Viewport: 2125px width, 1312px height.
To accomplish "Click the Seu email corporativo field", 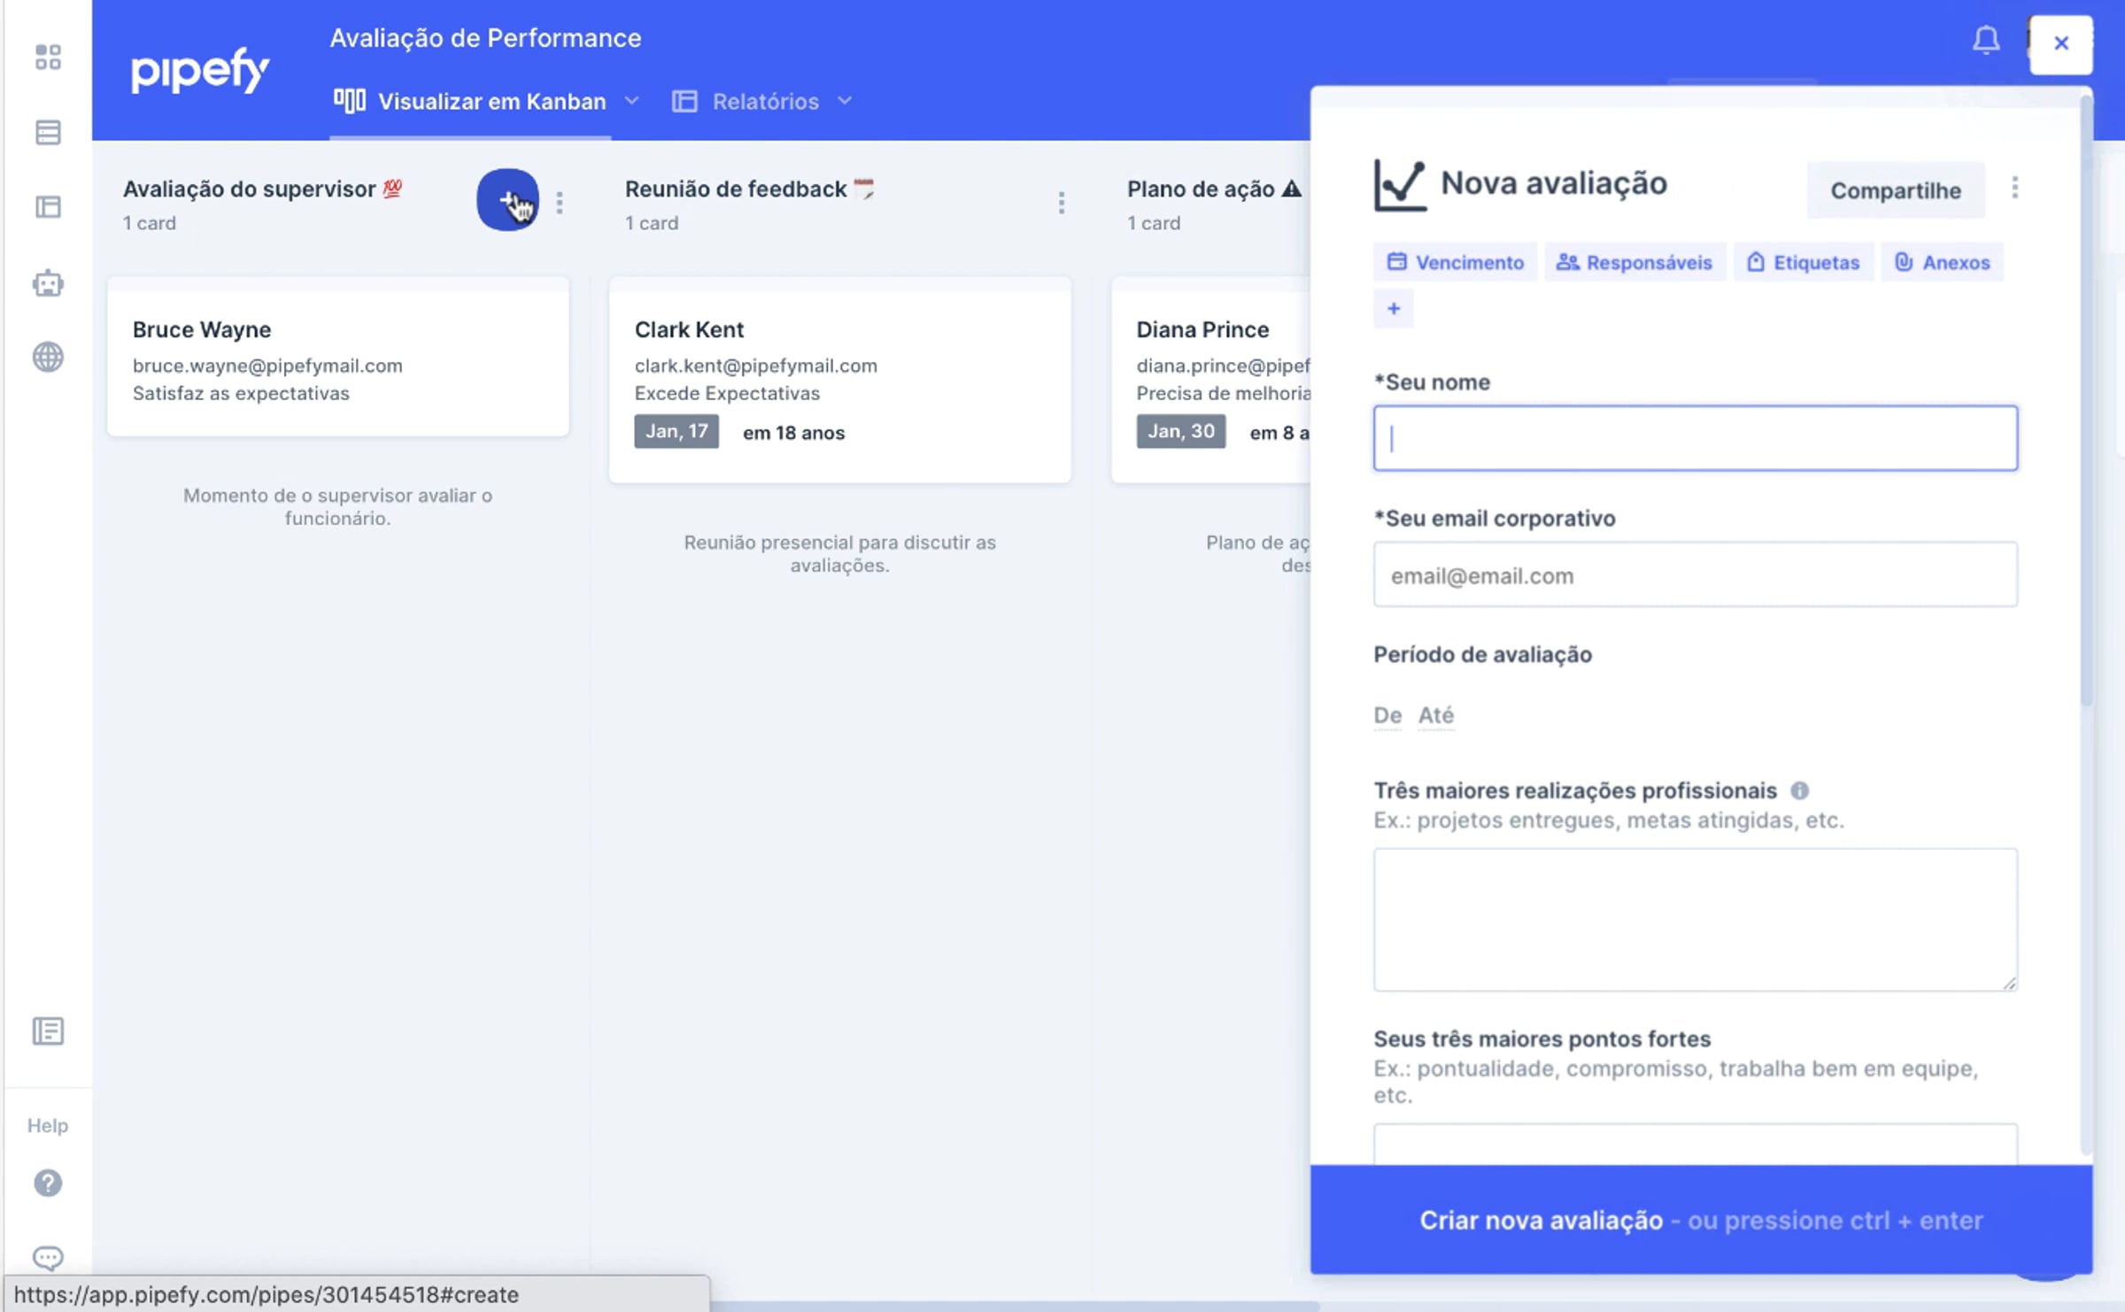I will (1695, 575).
